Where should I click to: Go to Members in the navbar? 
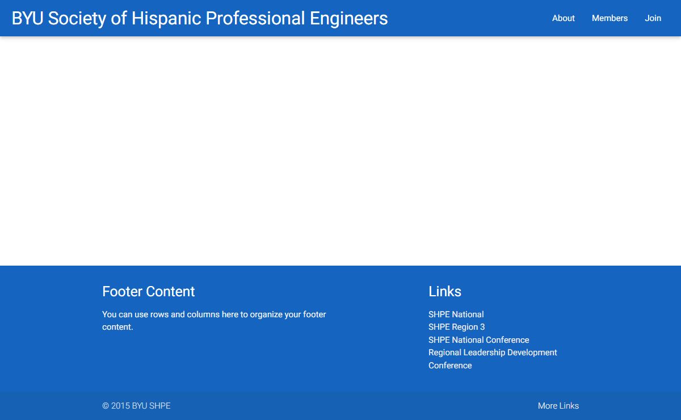pyautogui.click(x=609, y=18)
